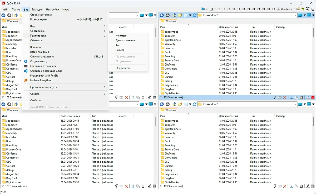Expand the Сортировка submenu

coord(66,31)
